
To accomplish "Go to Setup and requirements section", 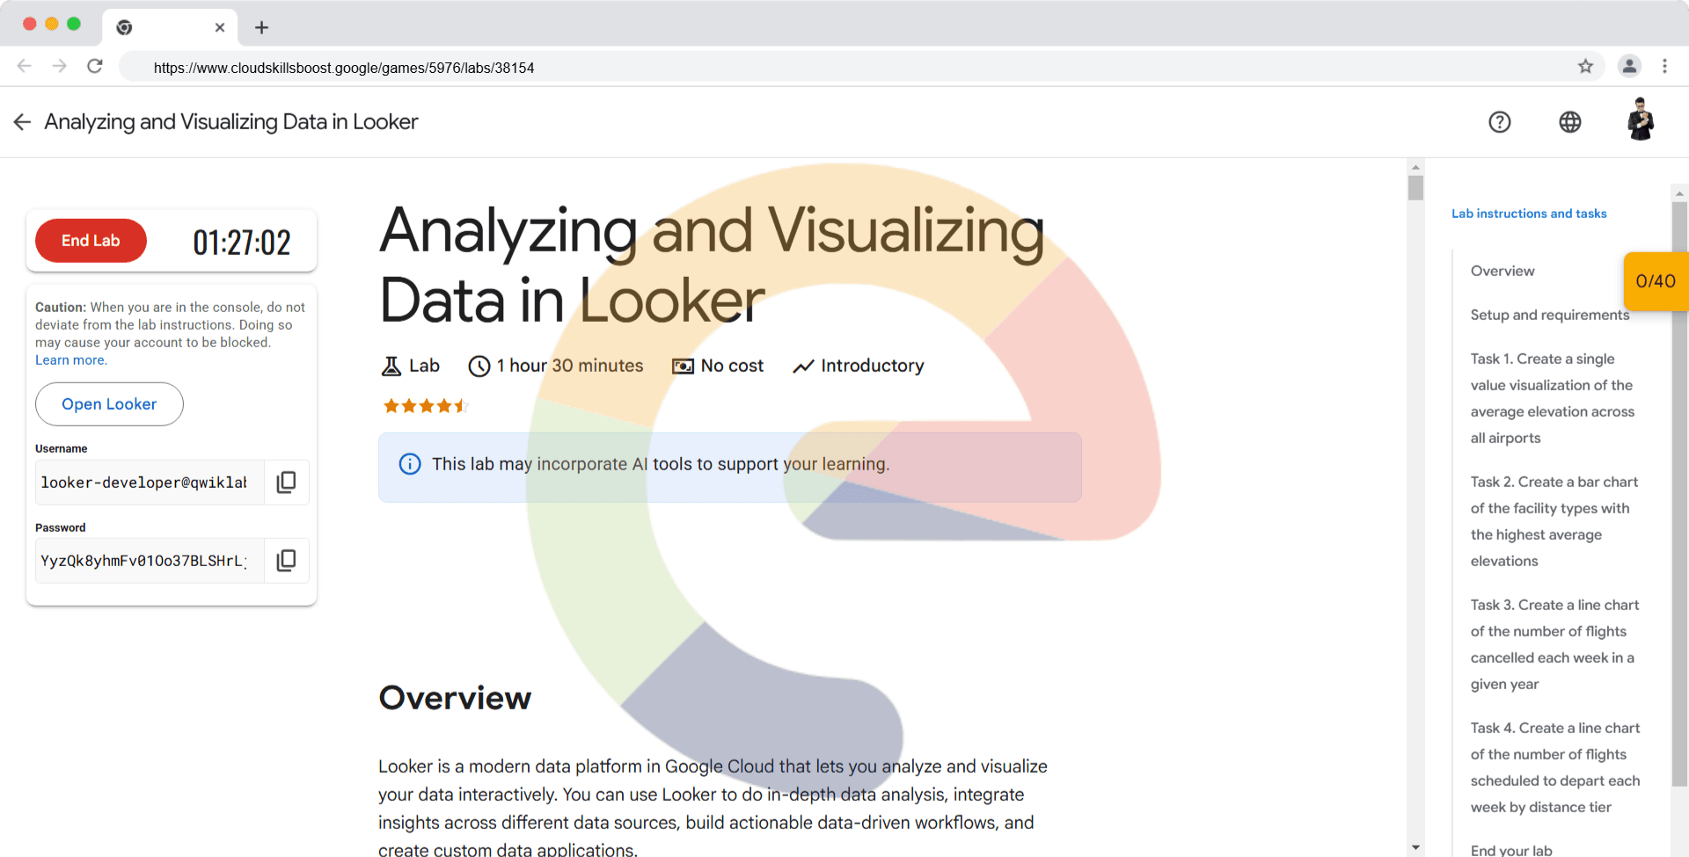I will click(x=1550, y=315).
